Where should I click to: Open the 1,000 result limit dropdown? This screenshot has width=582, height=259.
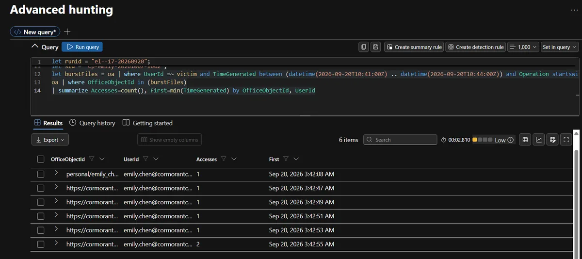523,47
